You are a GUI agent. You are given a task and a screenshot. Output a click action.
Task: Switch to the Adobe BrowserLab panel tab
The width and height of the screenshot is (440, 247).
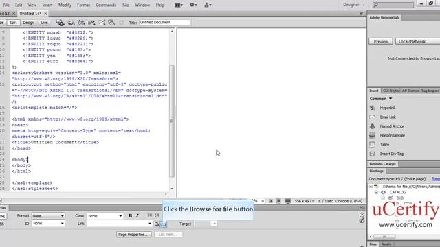(x=384, y=17)
